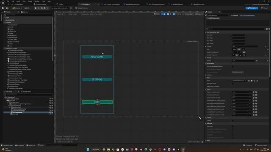271x152 pixels.
Task: Set Horizontal Alignment to fill
Action: coord(244,52)
